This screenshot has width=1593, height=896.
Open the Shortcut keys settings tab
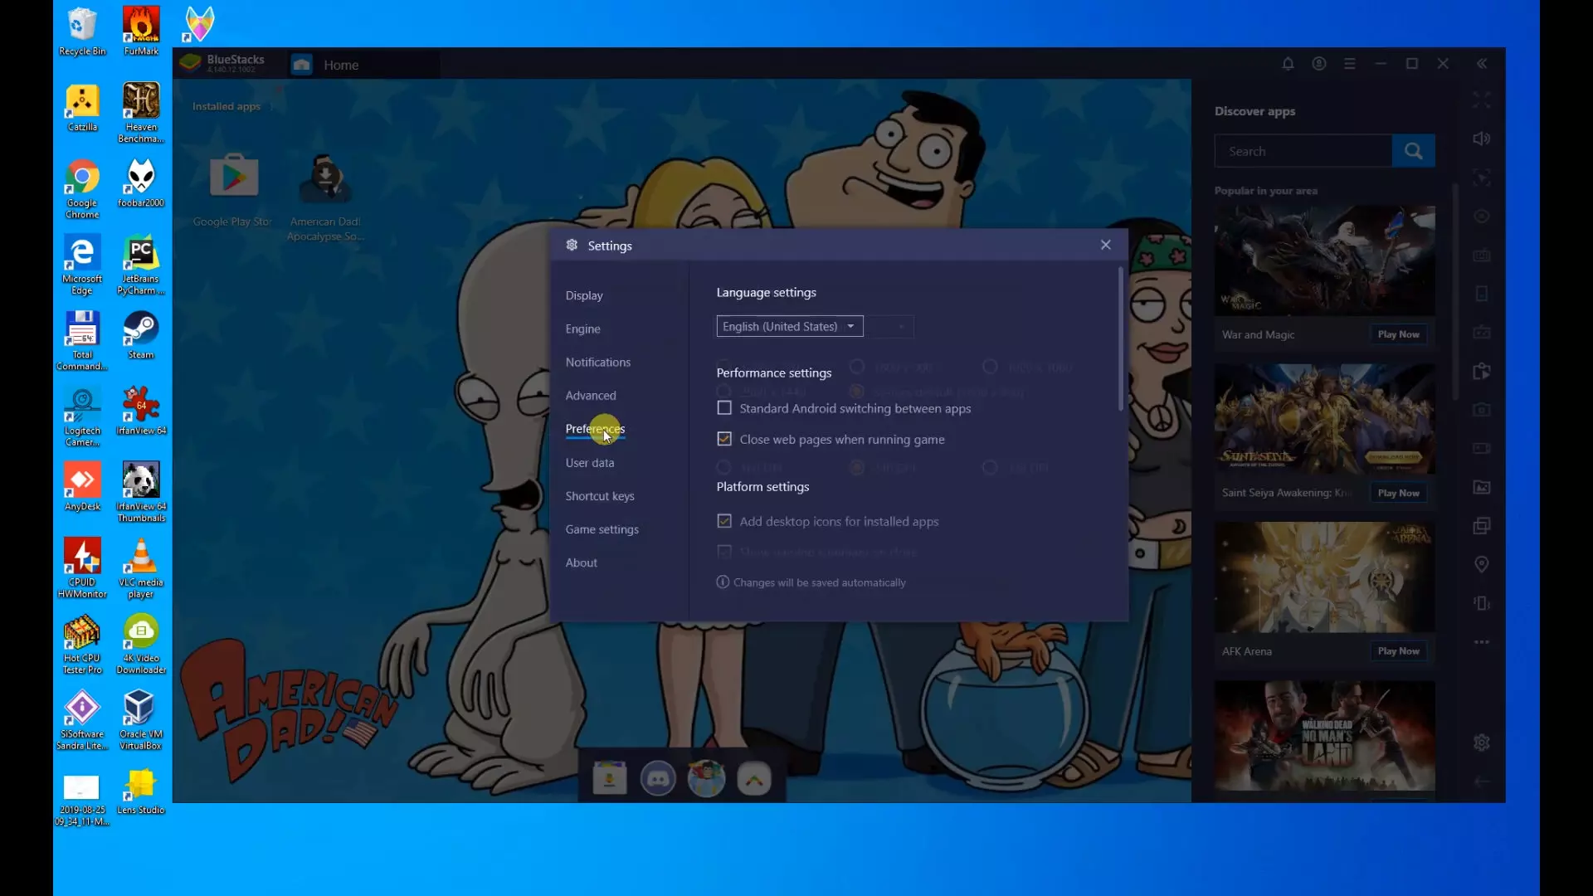599,496
